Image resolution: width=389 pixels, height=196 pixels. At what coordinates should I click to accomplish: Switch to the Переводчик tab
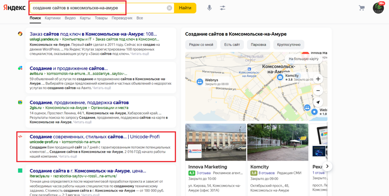point(122,18)
